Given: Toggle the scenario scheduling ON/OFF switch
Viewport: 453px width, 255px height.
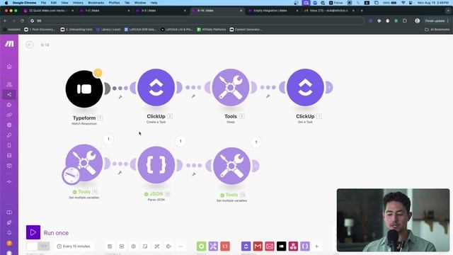Looking at the screenshot, I should tap(38, 246).
